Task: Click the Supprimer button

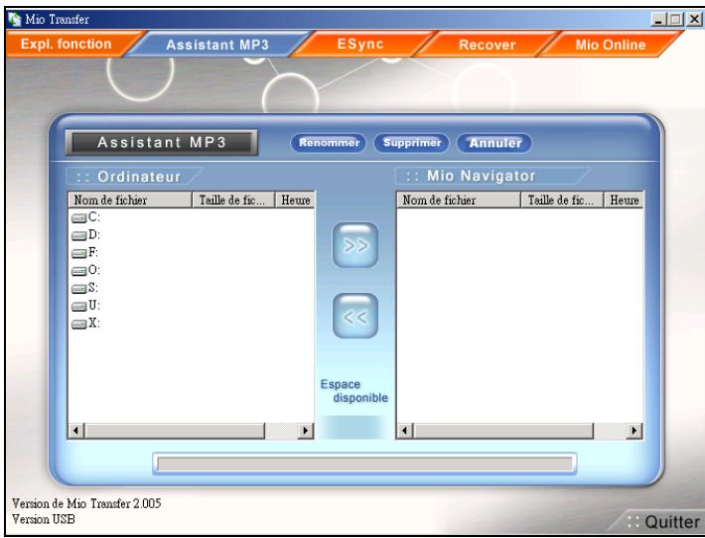Action: (412, 143)
